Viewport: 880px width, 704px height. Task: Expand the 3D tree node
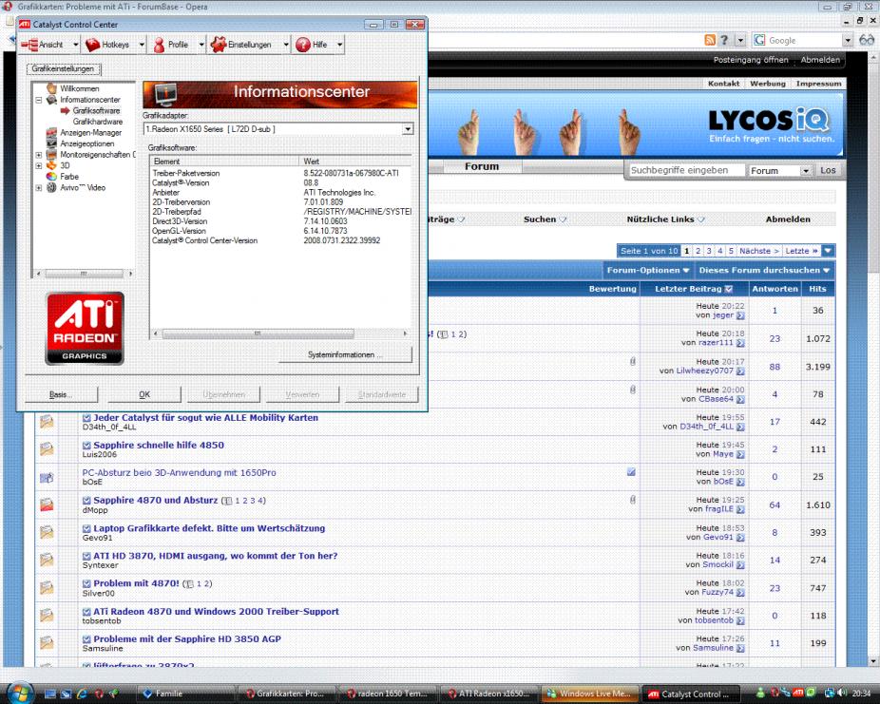[39, 165]
